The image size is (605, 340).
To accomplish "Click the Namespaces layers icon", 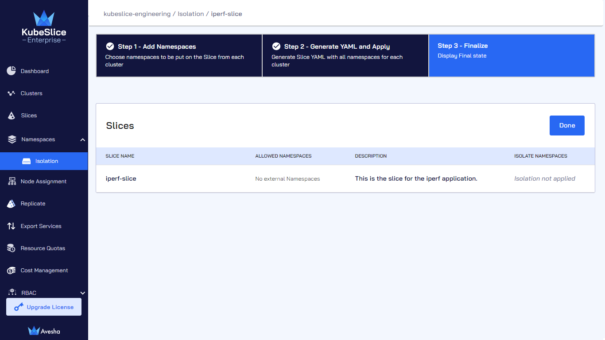I will (12, 139).
